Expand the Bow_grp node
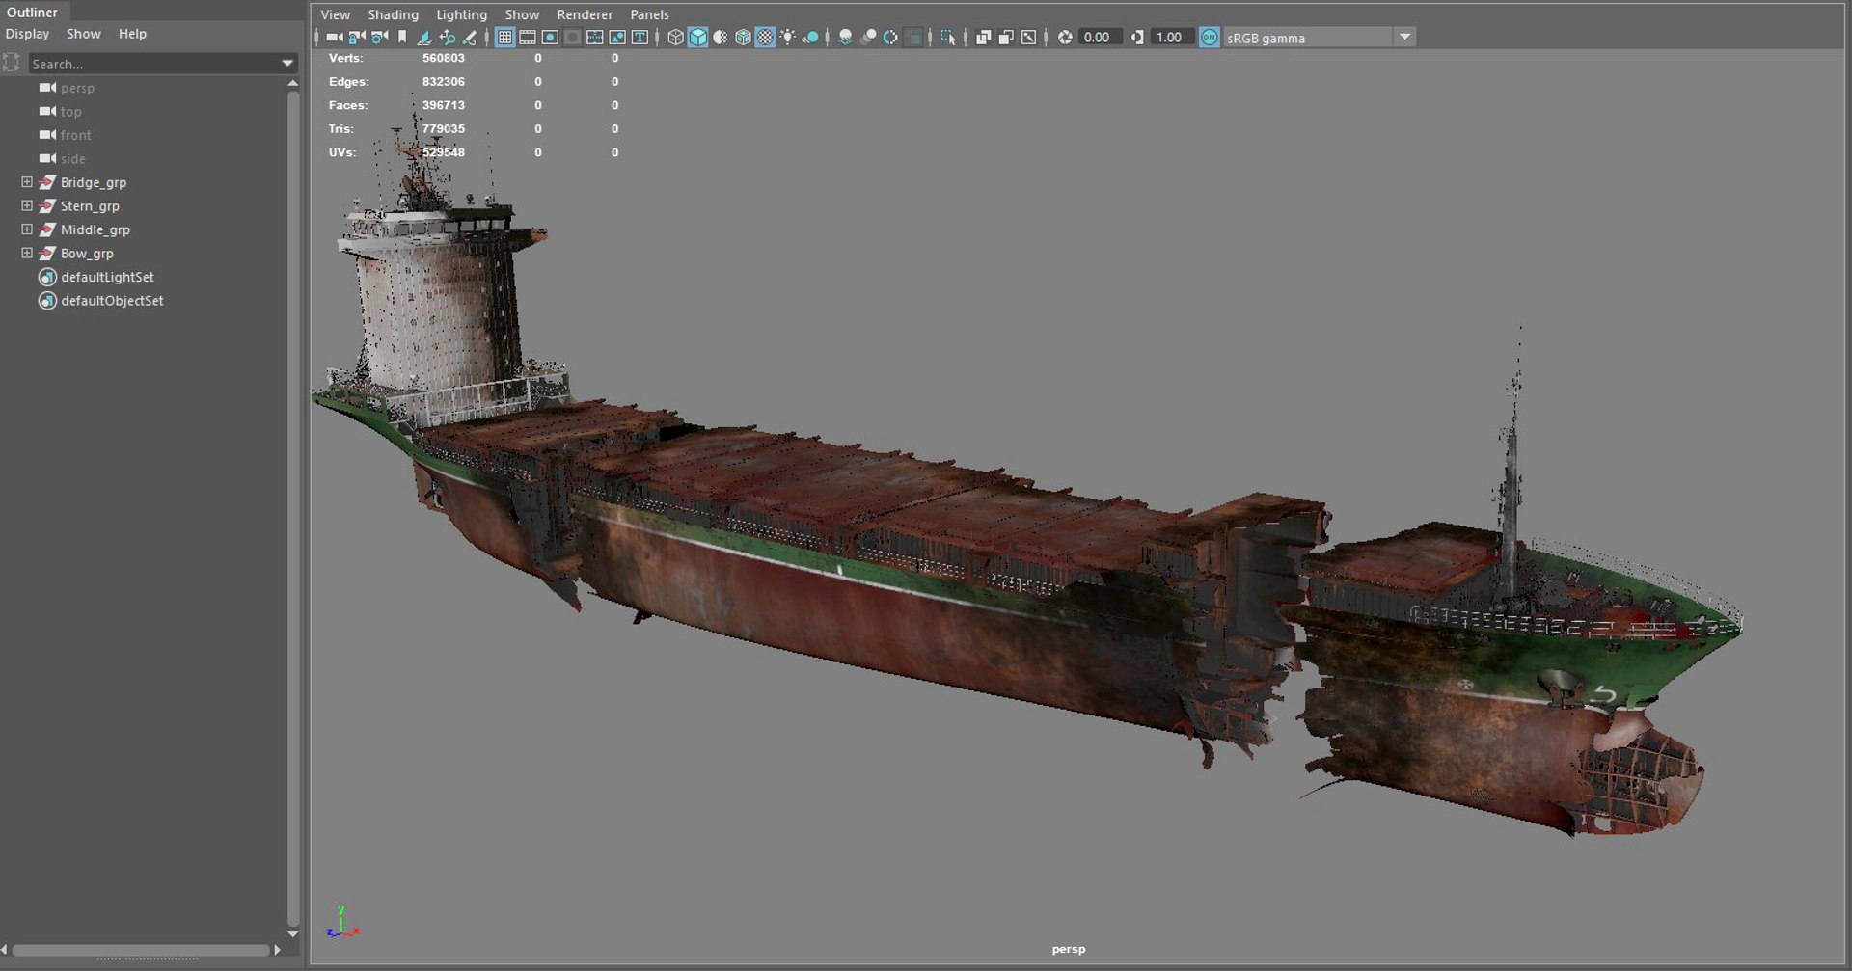The height and width of the screenshot is (971, 1852). 27,253
